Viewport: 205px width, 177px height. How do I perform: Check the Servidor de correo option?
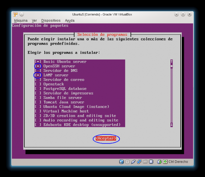point(38,80)
